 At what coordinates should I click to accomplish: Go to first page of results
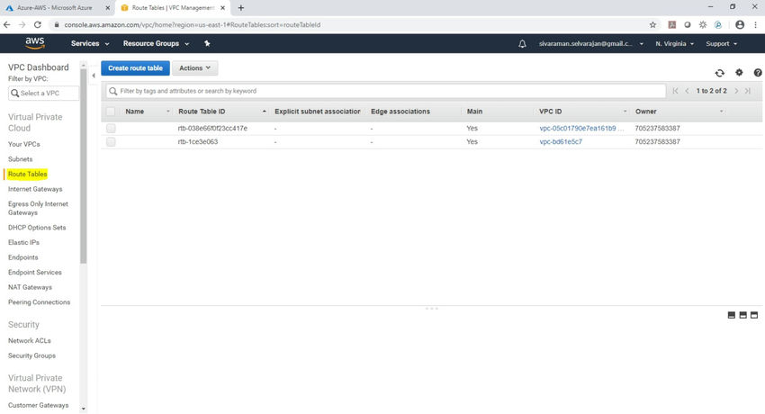[675, 91]
